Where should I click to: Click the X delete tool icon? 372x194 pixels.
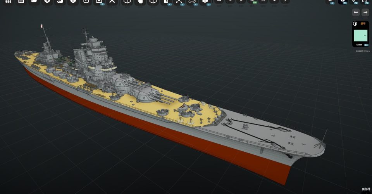[x=112, y=1]
